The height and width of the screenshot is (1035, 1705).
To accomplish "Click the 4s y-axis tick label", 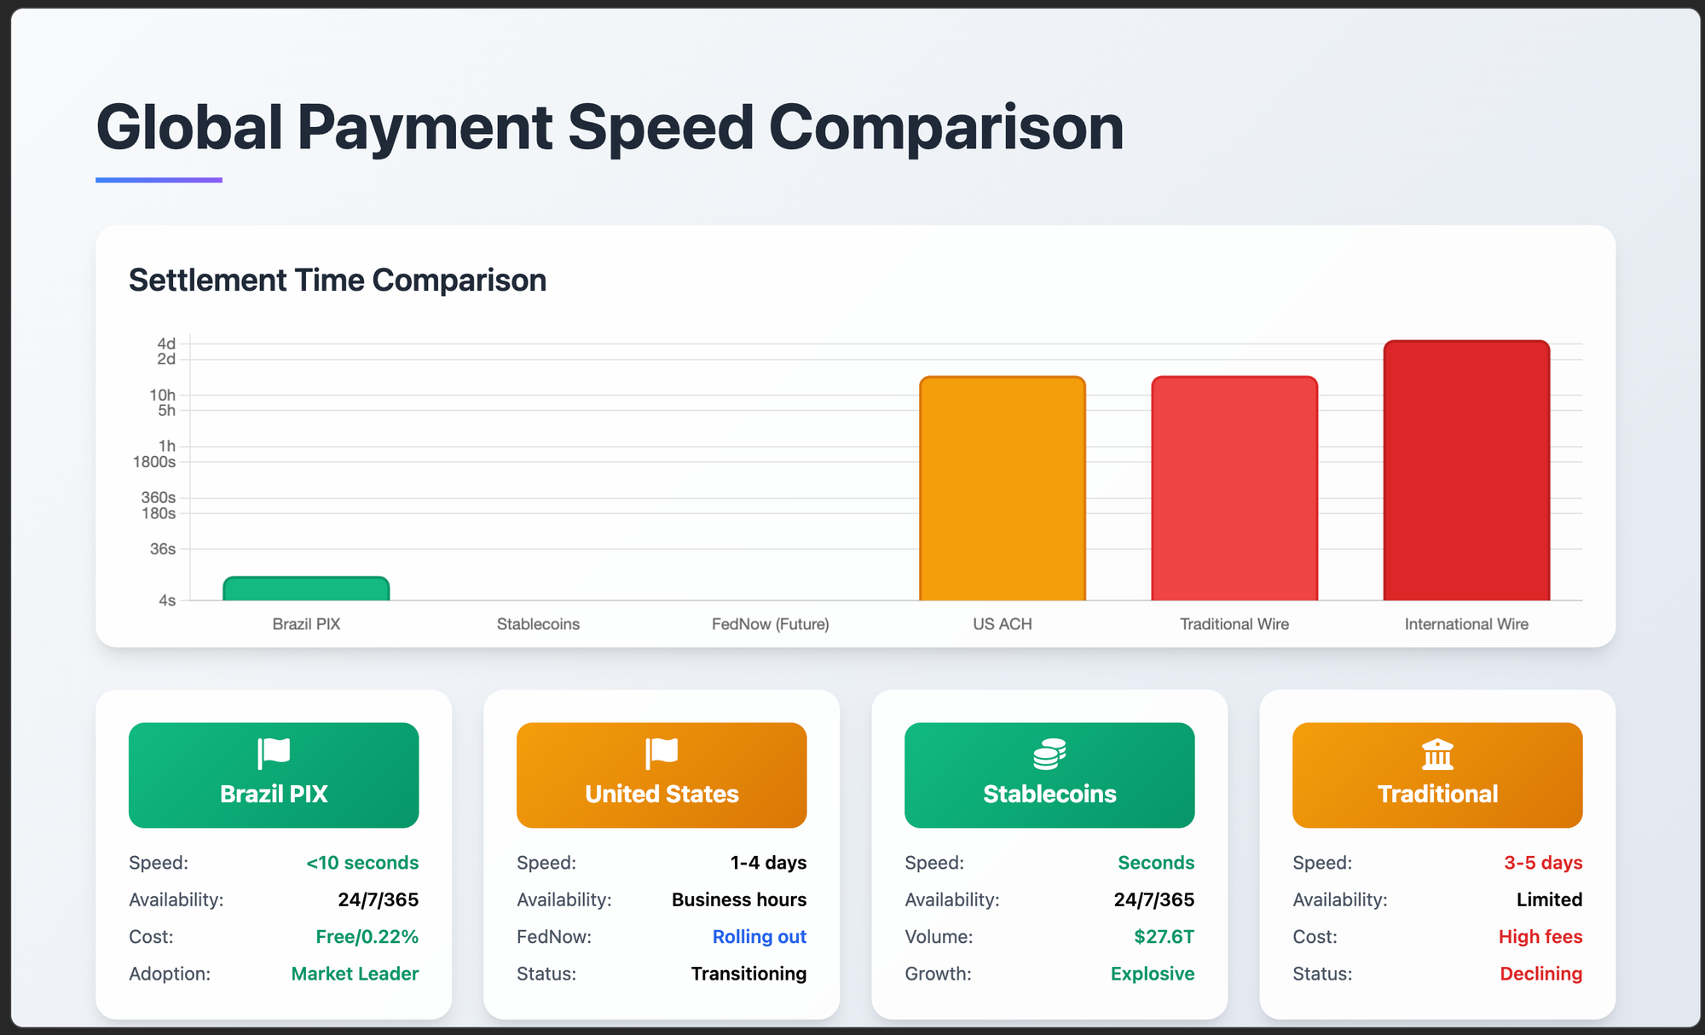I will pos(167,600).
